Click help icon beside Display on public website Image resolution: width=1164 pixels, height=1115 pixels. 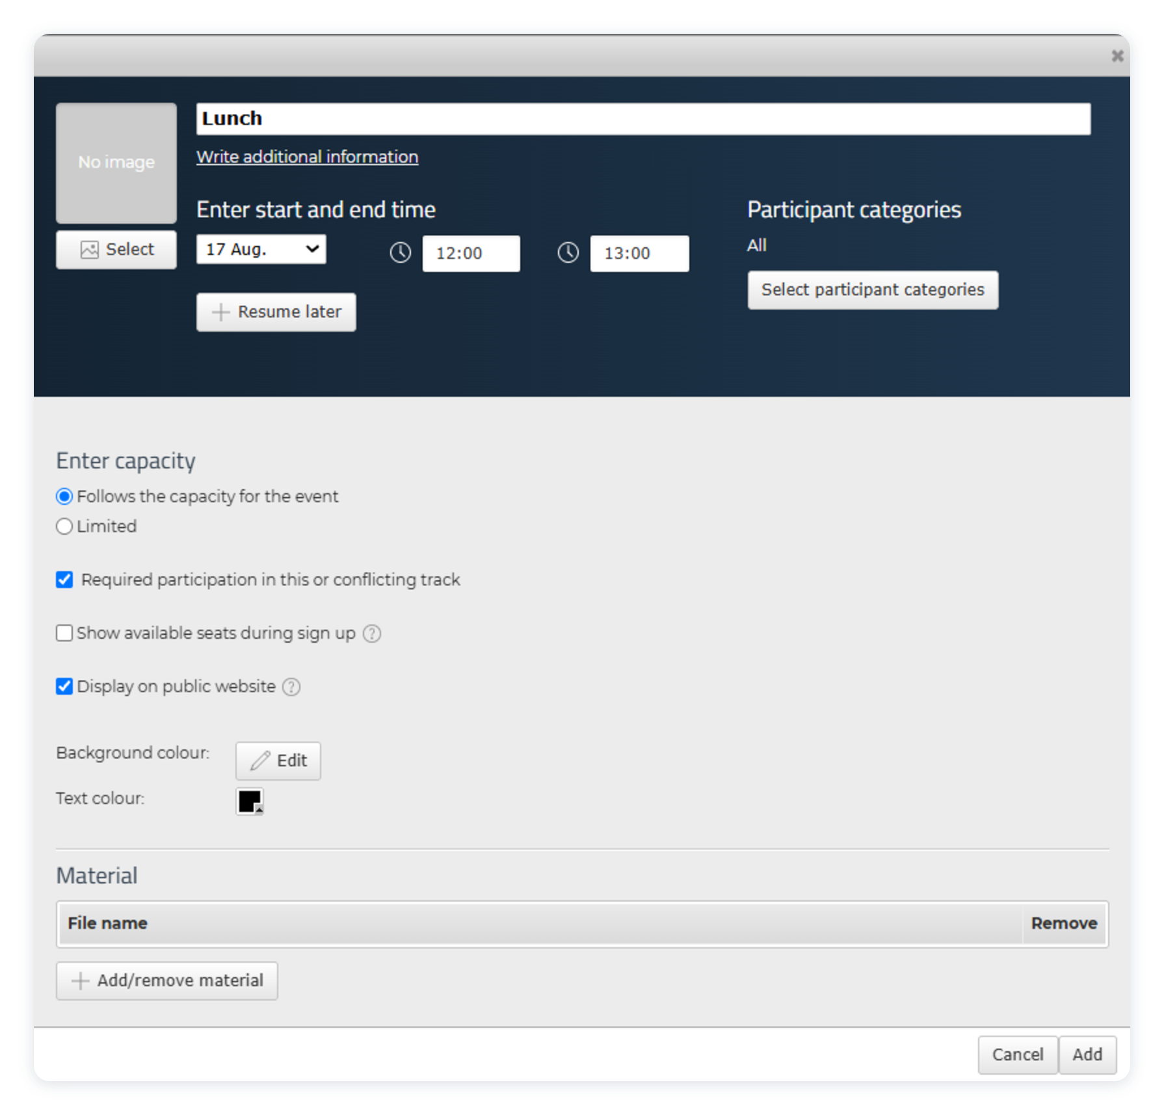point(291,686)
